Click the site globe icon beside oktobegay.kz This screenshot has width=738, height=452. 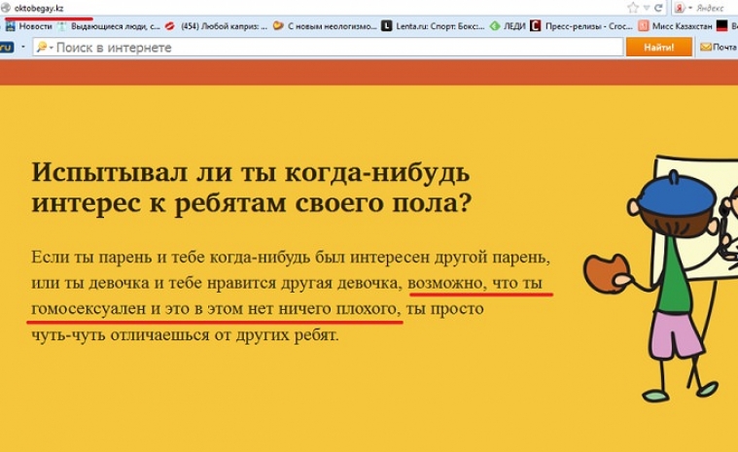coord(6,7)
